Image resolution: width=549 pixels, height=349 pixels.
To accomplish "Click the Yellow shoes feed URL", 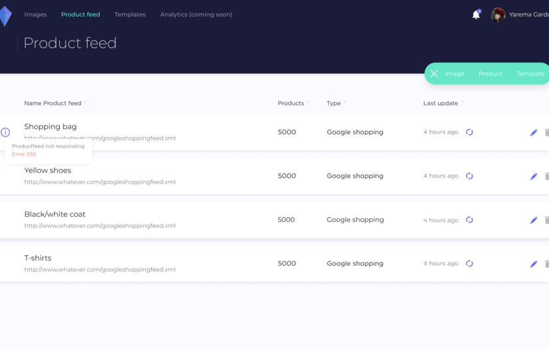I will (100, 182).
